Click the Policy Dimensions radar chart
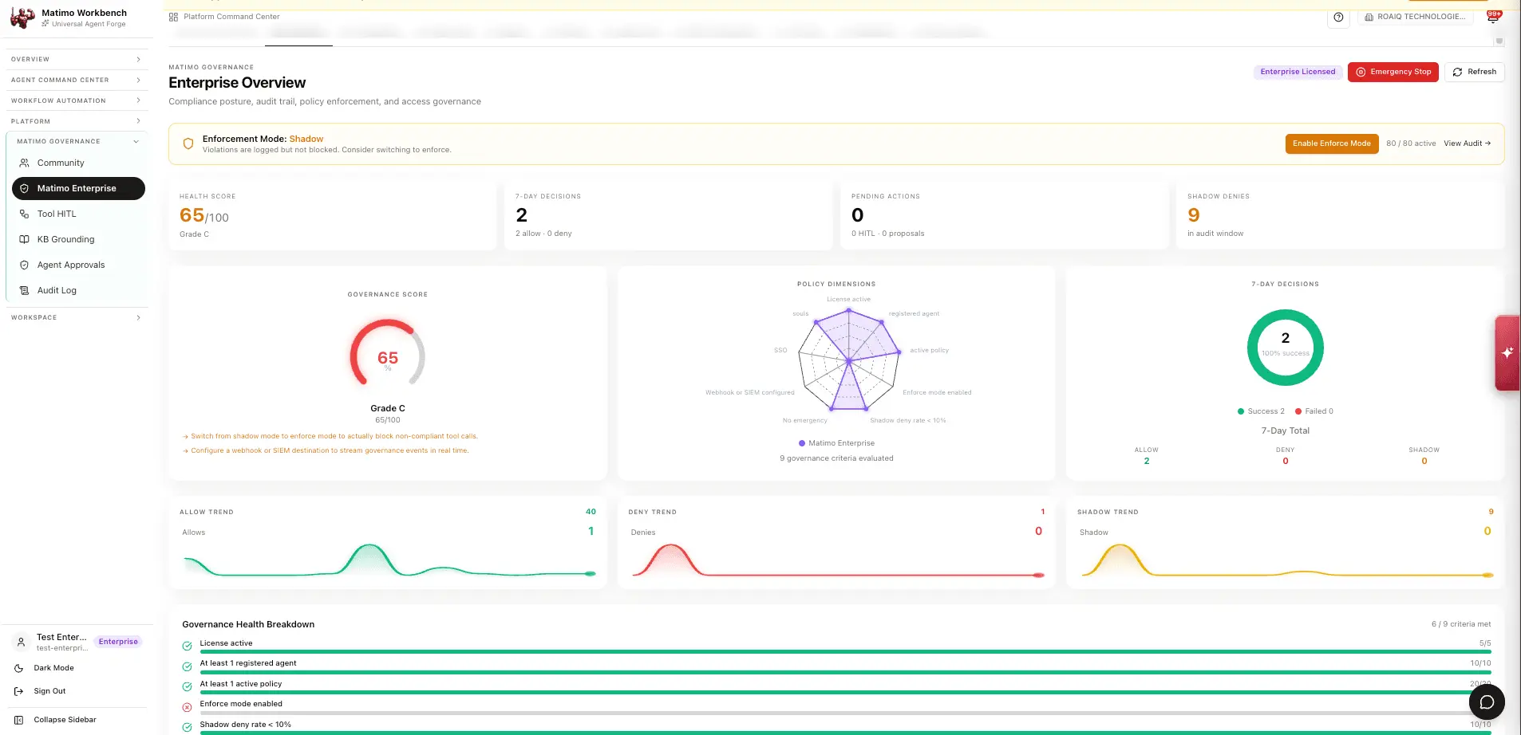Image resolution: width=1521 pixels, height=735 pixels. (x=849, y=360)
